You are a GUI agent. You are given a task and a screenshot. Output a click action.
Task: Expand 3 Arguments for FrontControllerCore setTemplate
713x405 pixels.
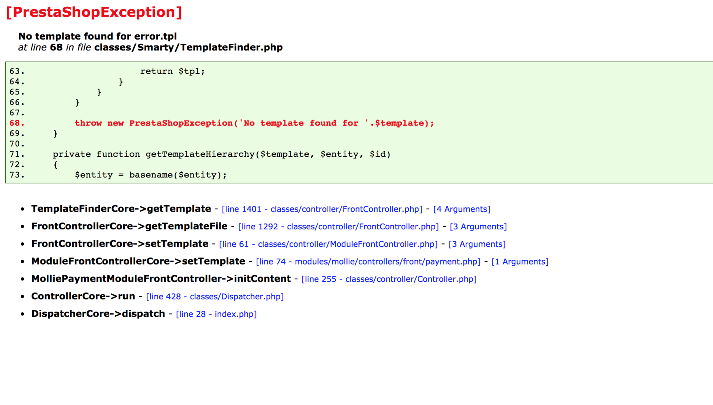(477, 244)
